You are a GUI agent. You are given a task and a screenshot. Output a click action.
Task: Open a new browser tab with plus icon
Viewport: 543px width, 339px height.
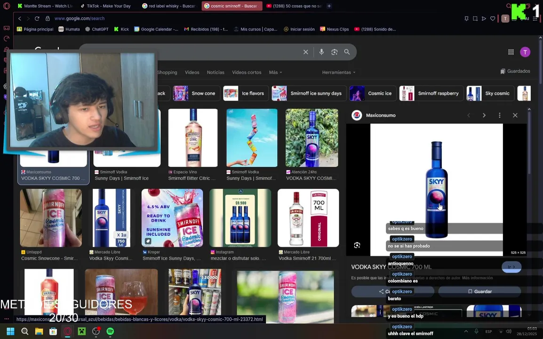coord(329,6)
